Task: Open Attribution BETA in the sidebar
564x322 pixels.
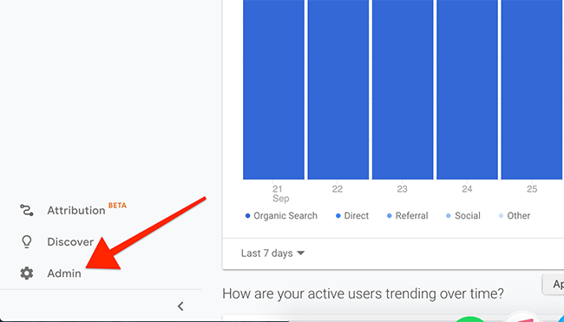Action: pyautogui.click(x=87, y=209)
